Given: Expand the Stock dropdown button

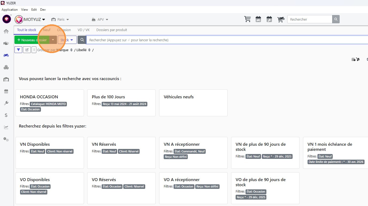Looking at the screenshot, I should pos(67,40).
